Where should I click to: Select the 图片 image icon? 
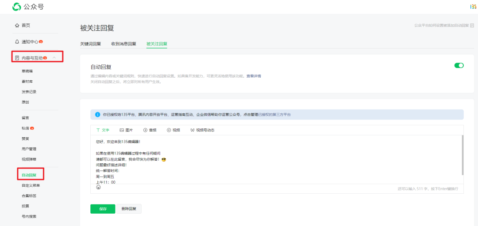tap(122, 130)
